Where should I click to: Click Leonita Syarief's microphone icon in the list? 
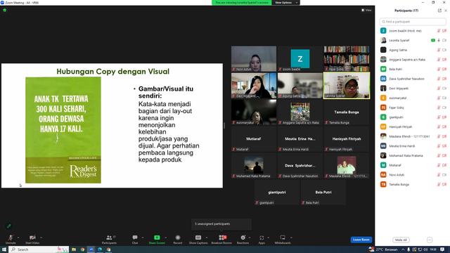pos(439,41)
